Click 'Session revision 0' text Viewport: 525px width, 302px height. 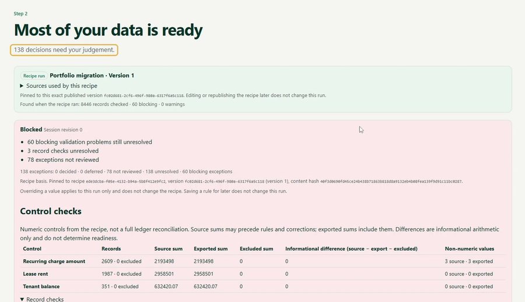(x=63, y=130)
